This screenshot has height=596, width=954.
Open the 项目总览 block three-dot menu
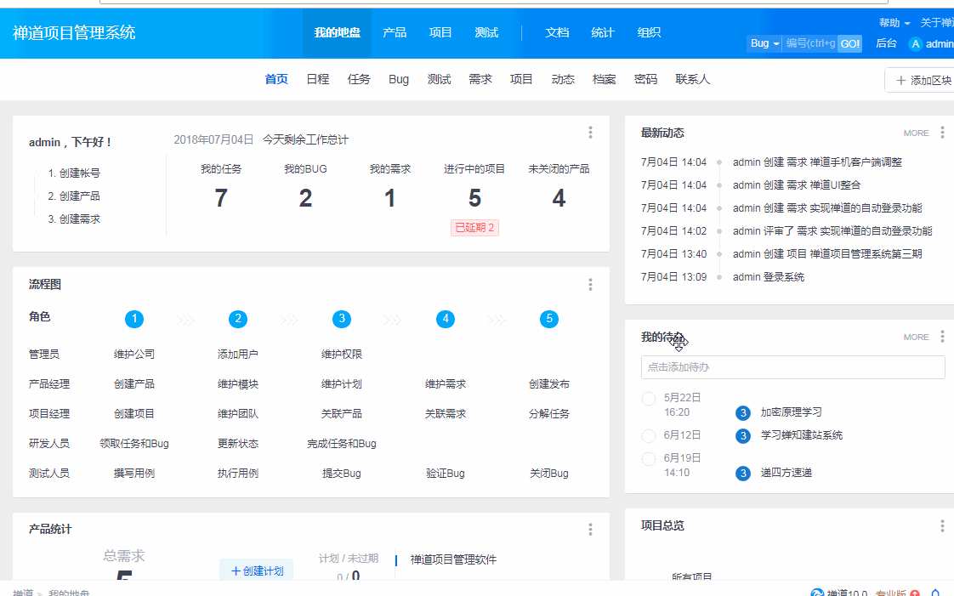(942, 526)
